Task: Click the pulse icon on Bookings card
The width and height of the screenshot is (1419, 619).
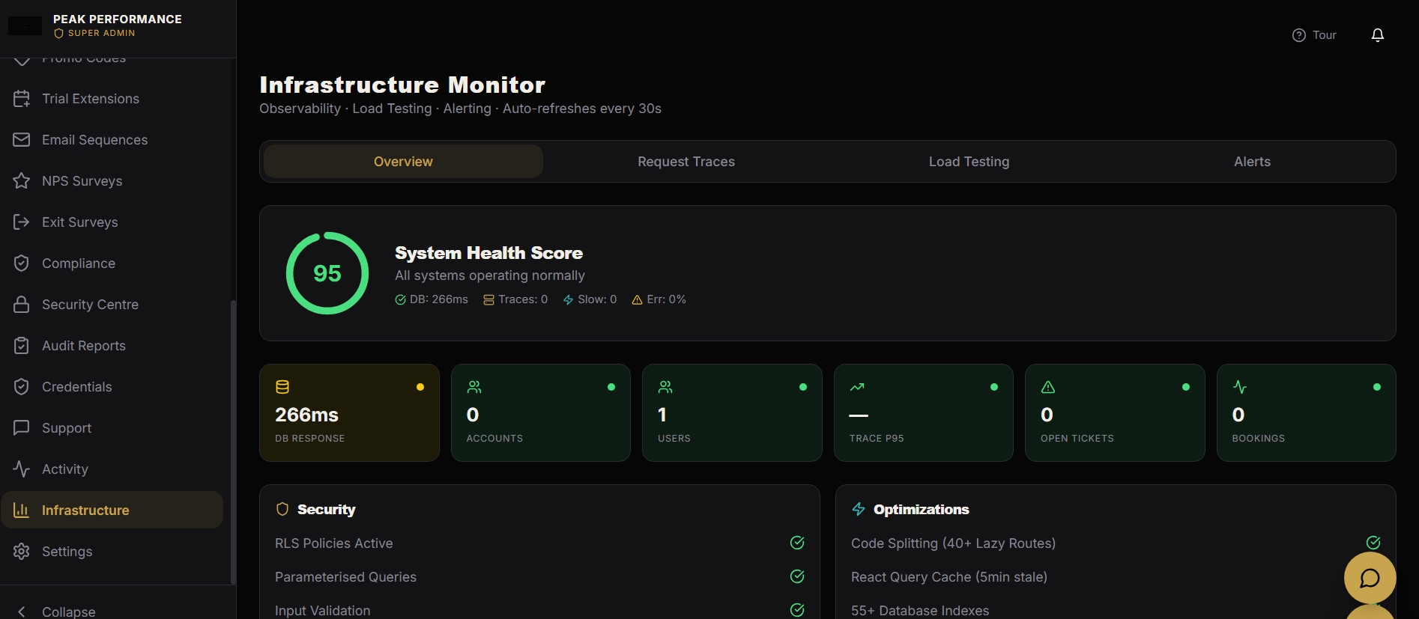Action: 1240,387
